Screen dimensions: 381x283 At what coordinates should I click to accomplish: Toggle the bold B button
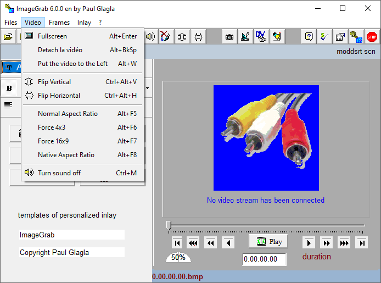click(9, 88)
